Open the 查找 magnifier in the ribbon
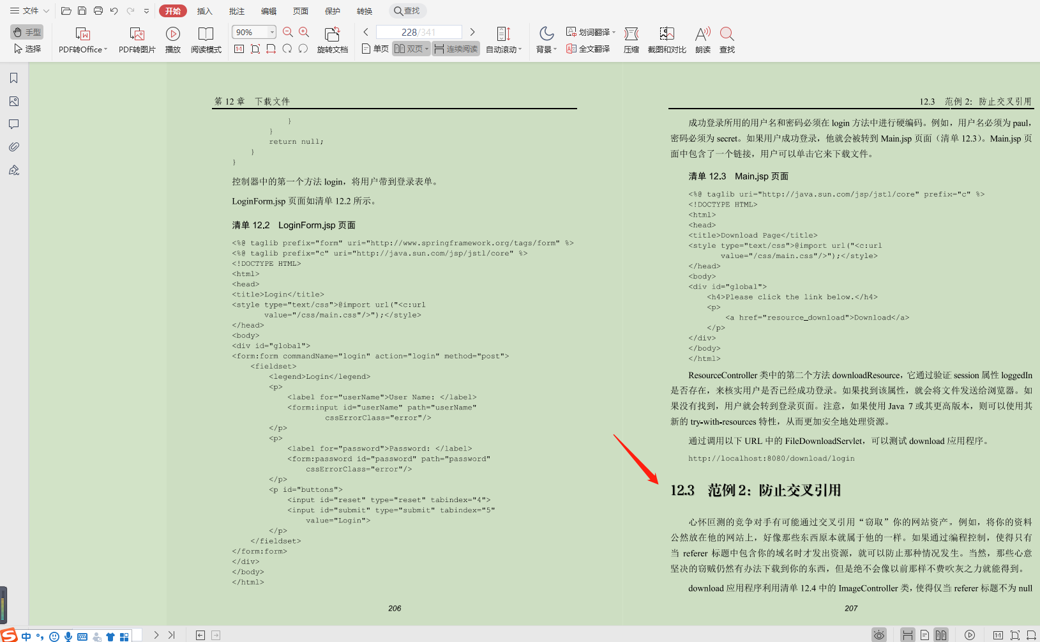This screenshot has width=1040, height=642. [727, 40]
